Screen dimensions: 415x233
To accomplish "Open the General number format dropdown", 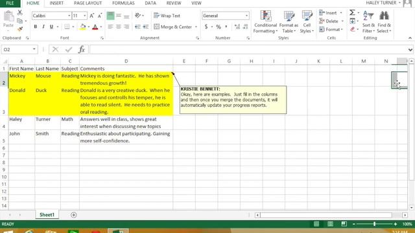I will tap(246, 16).
